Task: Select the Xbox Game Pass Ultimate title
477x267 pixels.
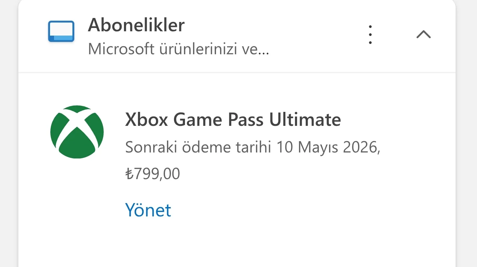Action: pyautogui.click(x=233, y=120)
